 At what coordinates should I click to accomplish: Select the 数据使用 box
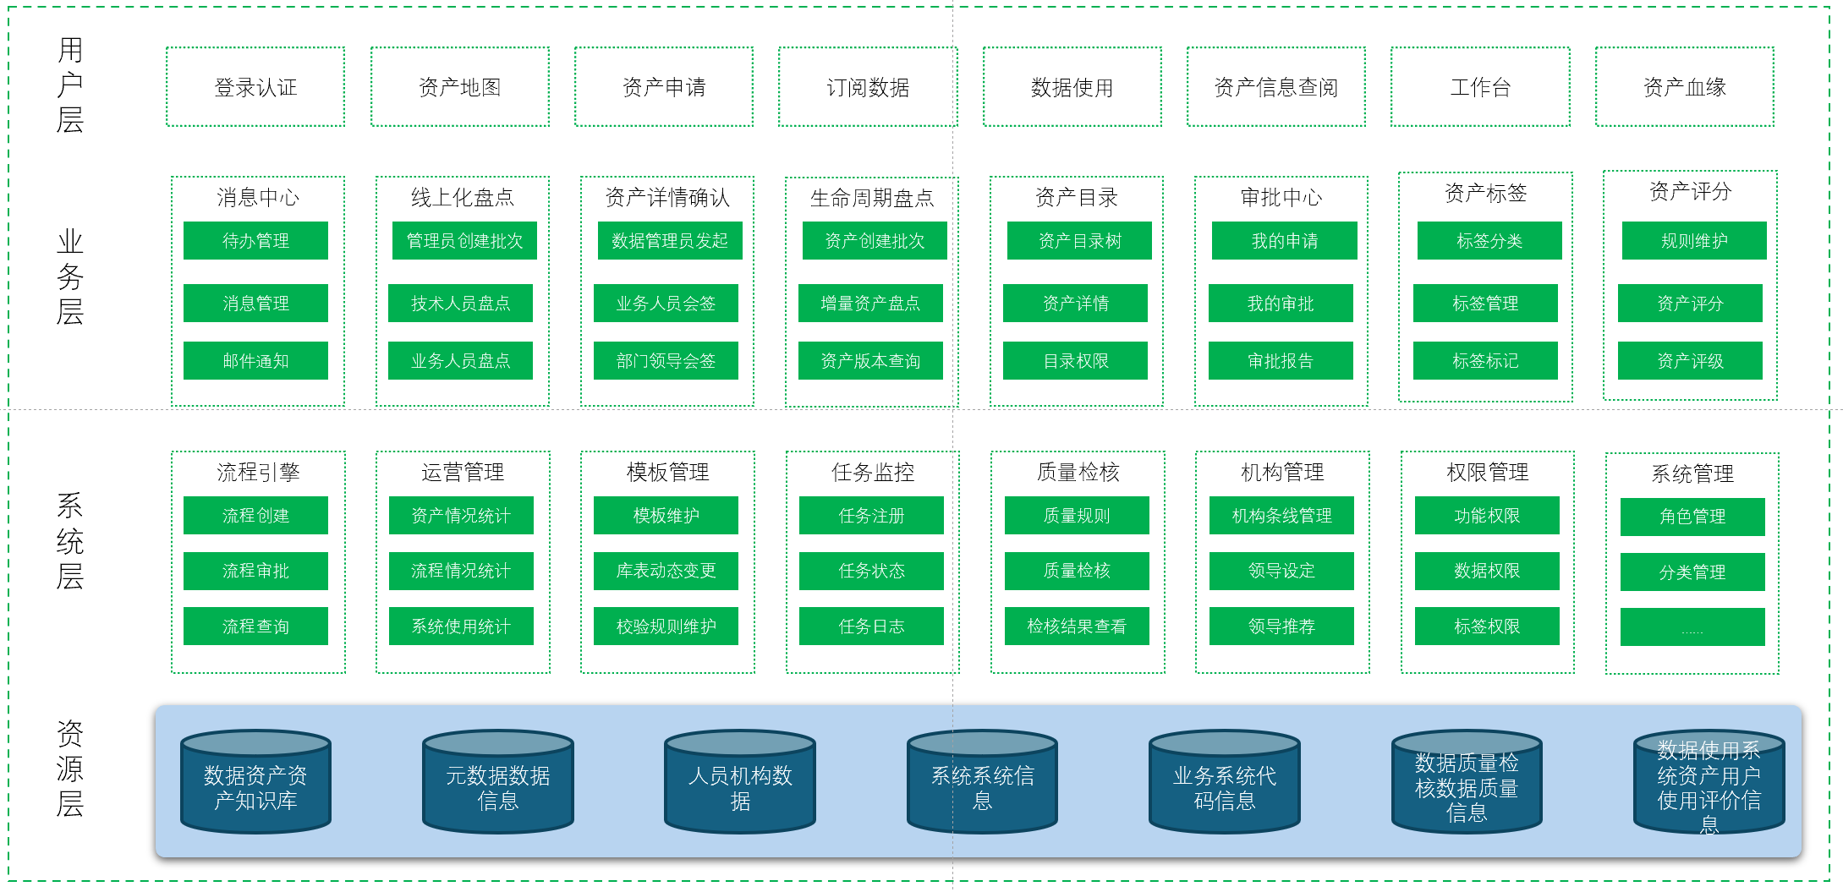tap(1072, 87)
